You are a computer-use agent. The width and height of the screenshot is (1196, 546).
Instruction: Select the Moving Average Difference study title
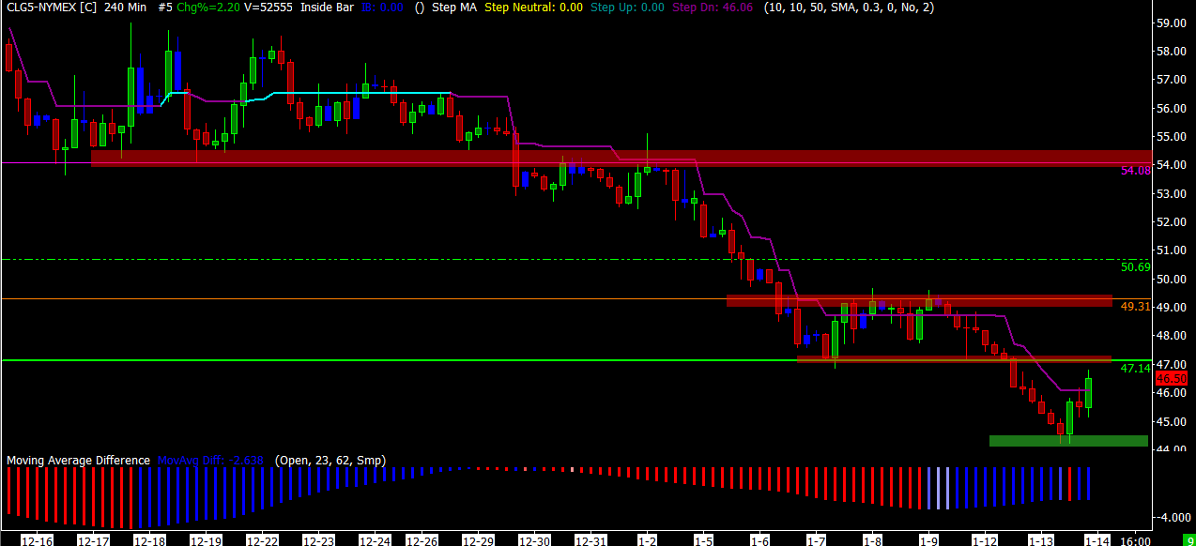(x=78, y=461)
